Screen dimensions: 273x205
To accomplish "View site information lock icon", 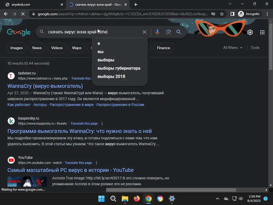I will (x=33, y=14).
